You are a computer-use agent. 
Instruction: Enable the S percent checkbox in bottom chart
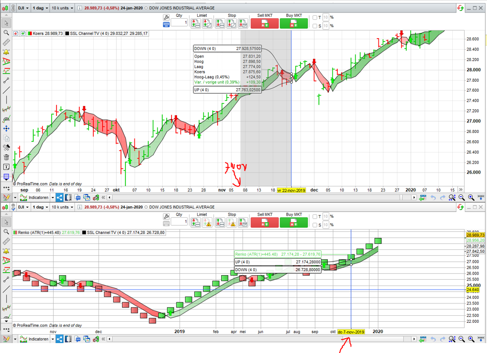314,225
